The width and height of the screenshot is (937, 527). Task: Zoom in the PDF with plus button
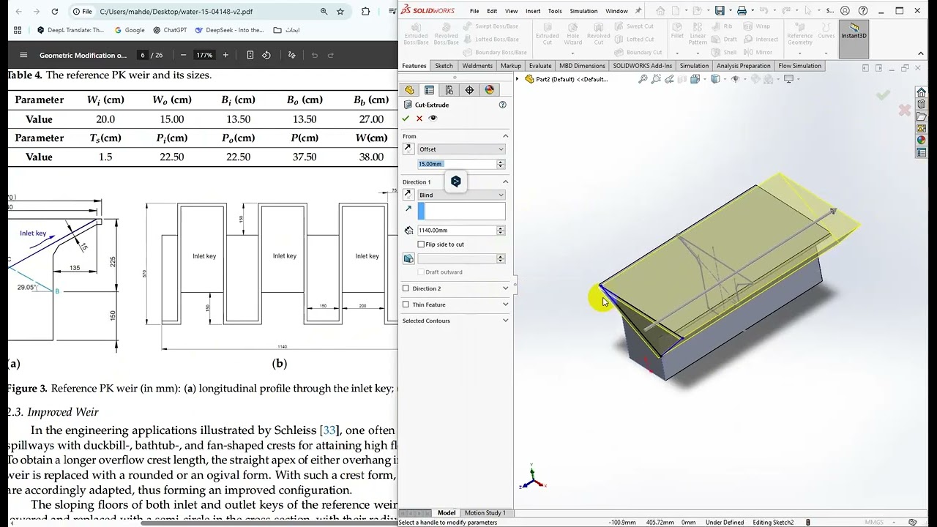pos(225,55)
